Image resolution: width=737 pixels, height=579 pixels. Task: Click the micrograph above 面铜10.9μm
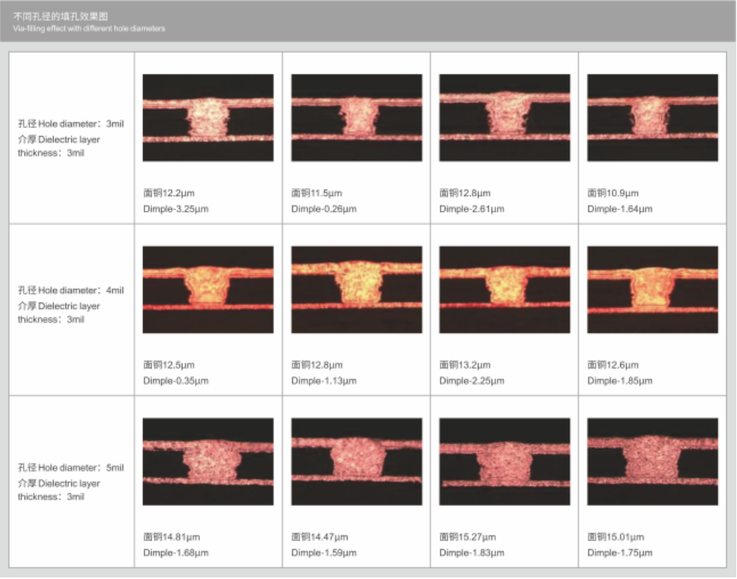[x=652, y=118]
